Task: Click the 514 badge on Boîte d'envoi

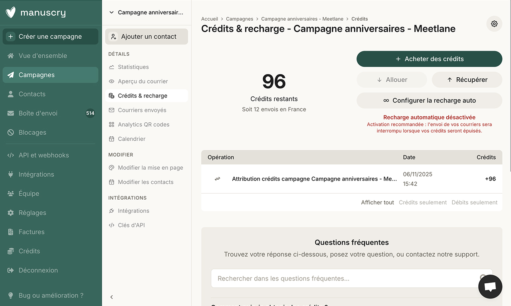Action: [x=91, y=113]
